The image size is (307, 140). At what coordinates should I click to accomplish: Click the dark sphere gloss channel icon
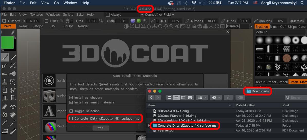[145, 21]
